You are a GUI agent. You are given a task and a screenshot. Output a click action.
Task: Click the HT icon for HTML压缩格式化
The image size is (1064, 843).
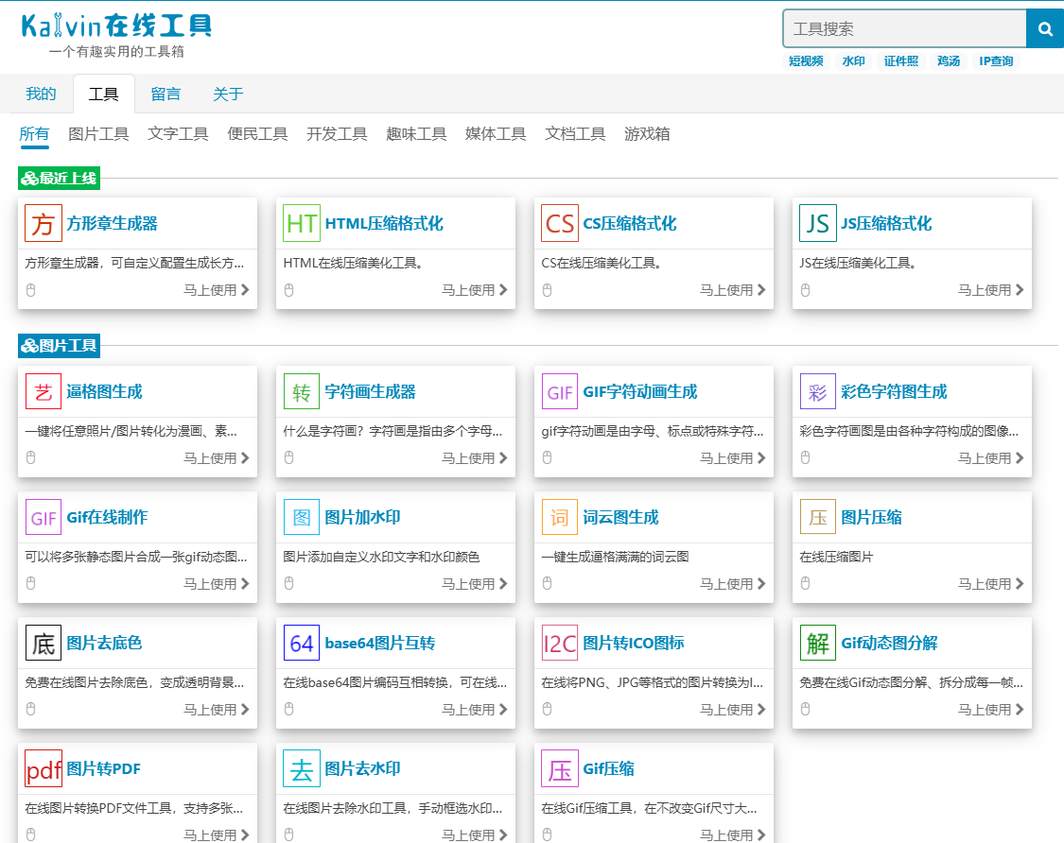301,223
